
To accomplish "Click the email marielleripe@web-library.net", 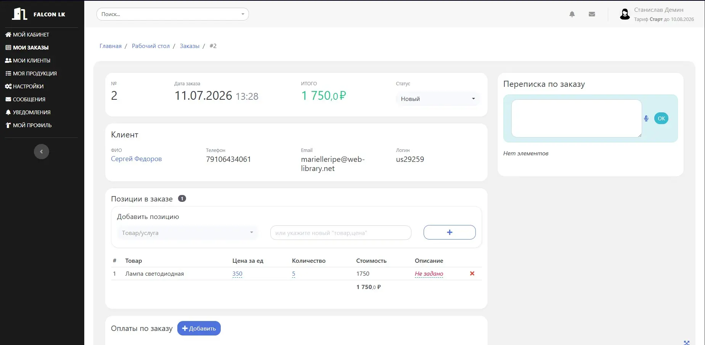I will pos(333,164).
